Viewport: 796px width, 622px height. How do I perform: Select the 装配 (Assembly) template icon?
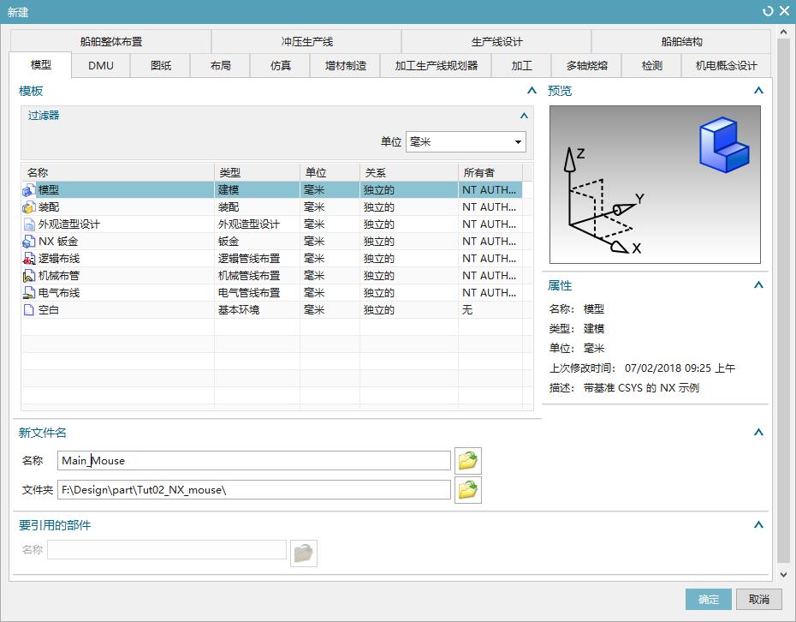point(27,206)
